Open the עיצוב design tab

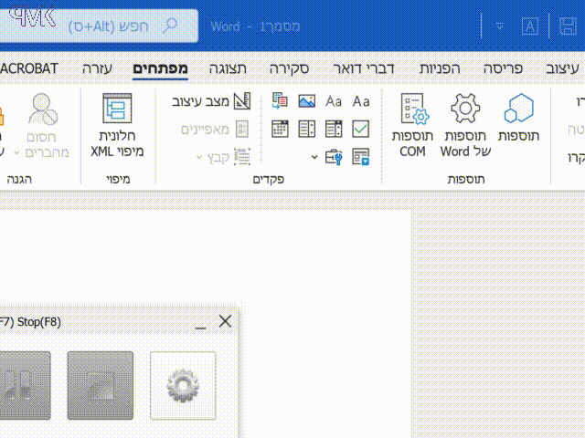[562, 68]
